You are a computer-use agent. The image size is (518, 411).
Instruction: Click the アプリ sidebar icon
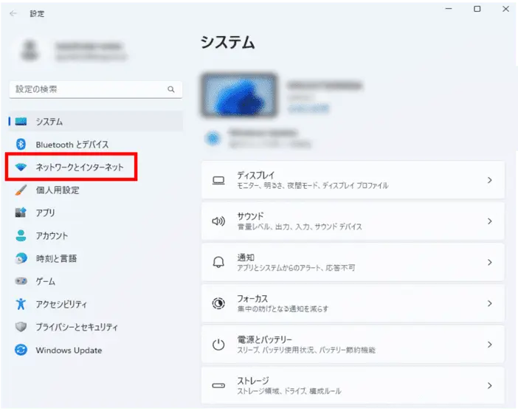21,213
